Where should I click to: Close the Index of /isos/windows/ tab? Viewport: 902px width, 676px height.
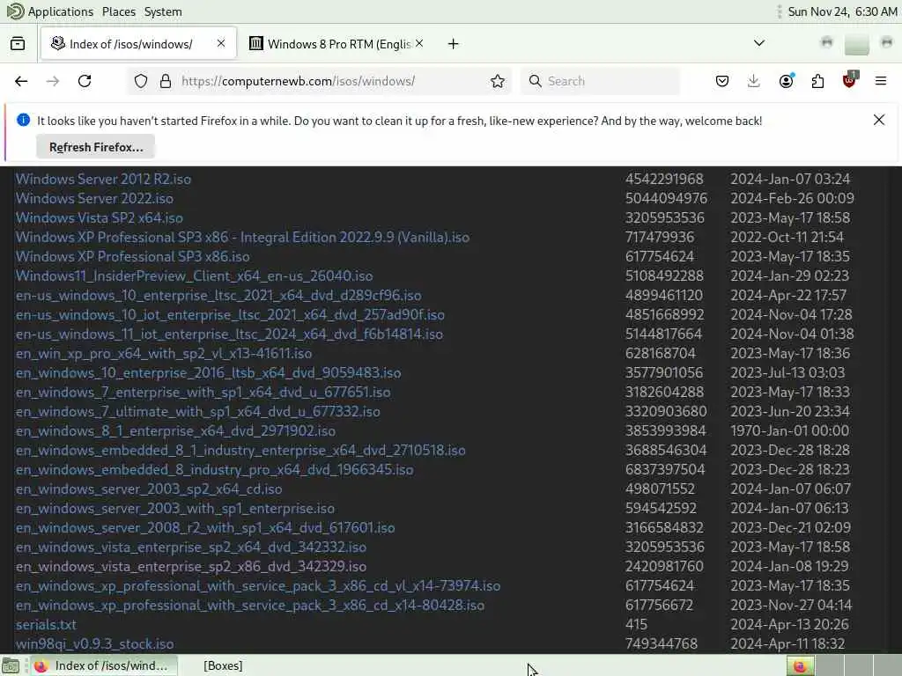click(221, 43)
